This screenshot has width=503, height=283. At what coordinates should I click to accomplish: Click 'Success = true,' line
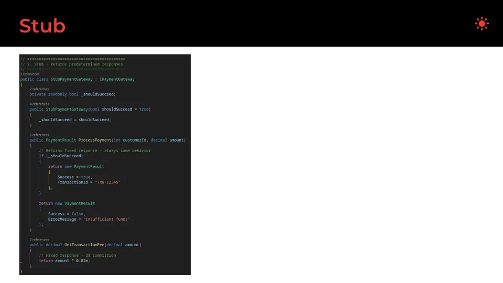pyautogui.click(x=75, y=177)
